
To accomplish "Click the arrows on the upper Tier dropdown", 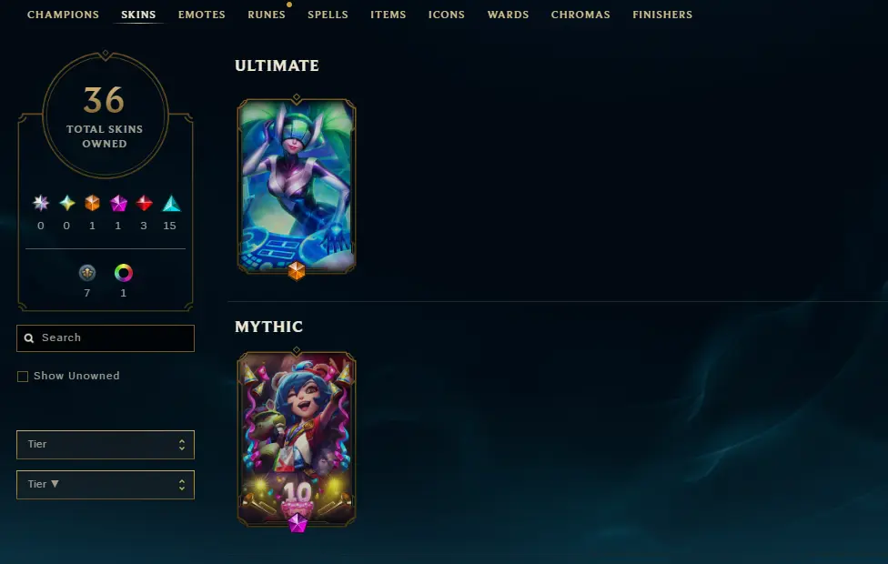I will pyautogui.click(x=182, y=445).
